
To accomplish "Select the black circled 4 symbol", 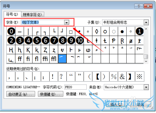I will (x=28, y=41).
